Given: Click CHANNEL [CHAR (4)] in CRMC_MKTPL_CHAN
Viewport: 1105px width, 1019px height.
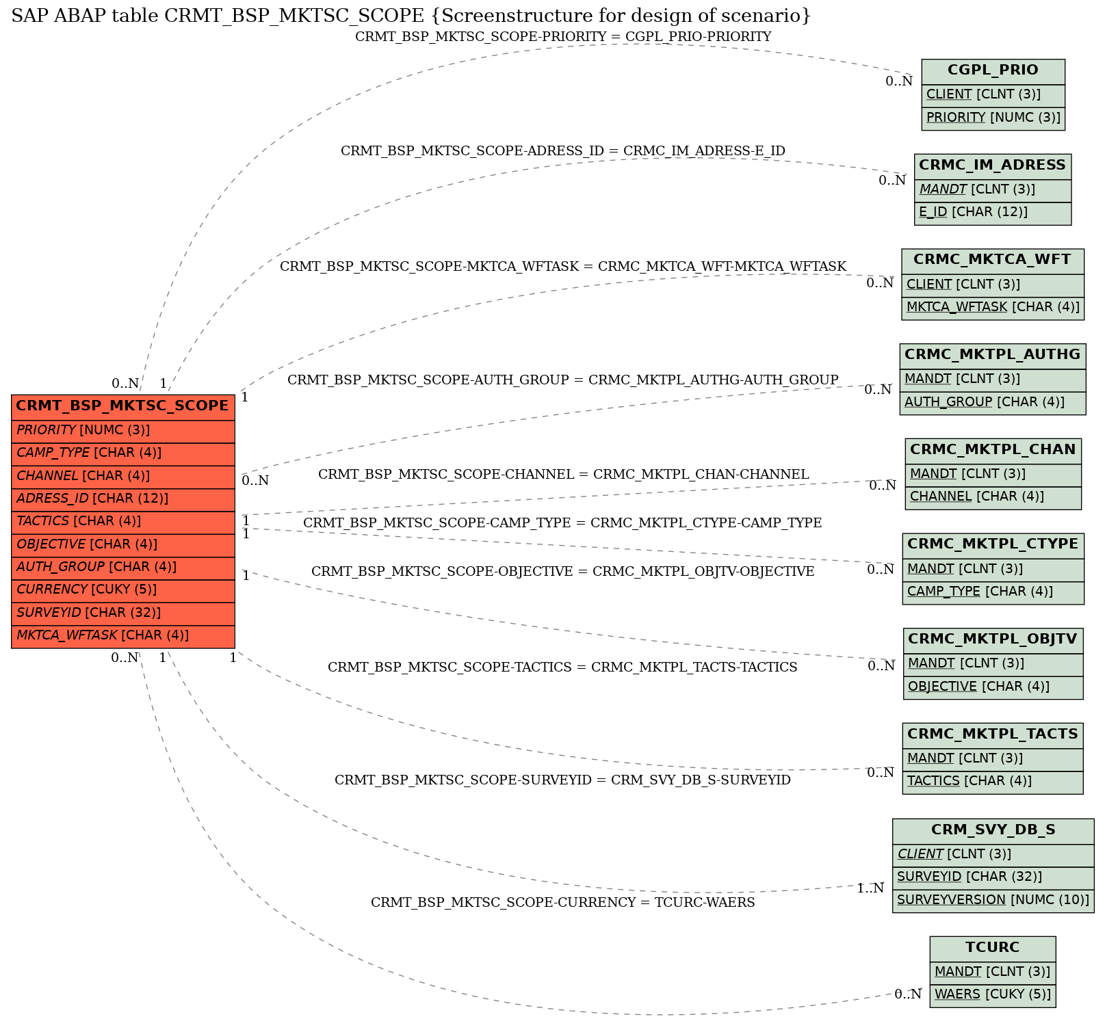Looking at the screenshot, I should pyautogui.click(x=993, y=497).
